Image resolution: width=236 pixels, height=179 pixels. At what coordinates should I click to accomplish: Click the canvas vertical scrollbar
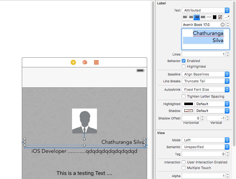click(x=153, y=90)
